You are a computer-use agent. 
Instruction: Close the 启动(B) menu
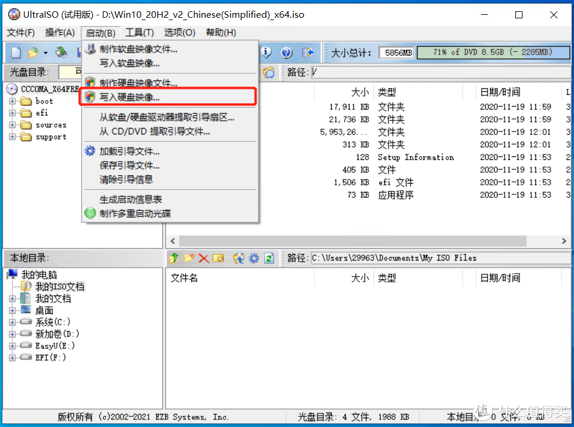click(x=100, y=33)
